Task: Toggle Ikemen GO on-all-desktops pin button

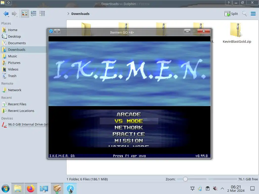Action: (57, 31)
